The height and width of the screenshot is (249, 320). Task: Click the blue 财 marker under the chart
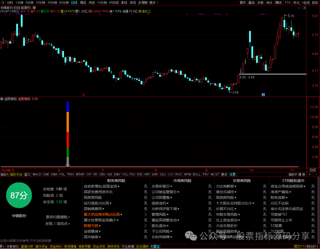point(263,95)
